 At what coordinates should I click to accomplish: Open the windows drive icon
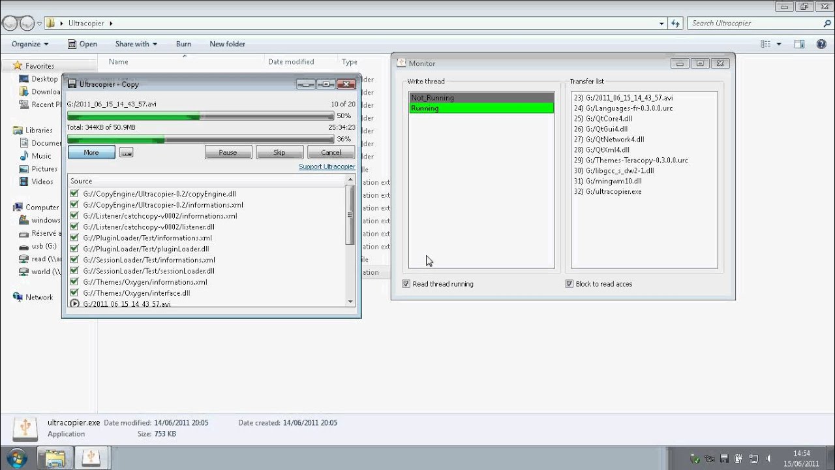pyautogui.click(x=24, y=220)
